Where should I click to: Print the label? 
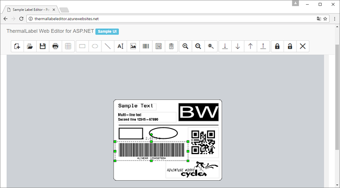click(x=55, y=46)
